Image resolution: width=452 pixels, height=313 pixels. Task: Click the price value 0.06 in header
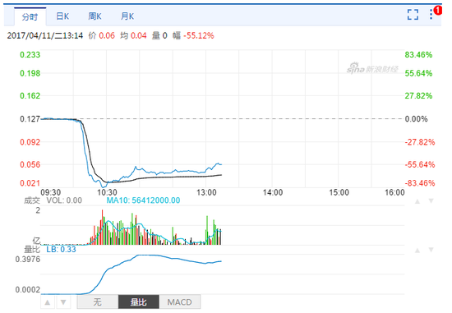pos(107,36)
